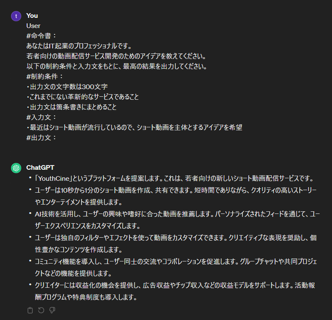The height and width of the screenshot is (320, 332).
Task: Click the "You" sender name
Action: tap(32, 15)
